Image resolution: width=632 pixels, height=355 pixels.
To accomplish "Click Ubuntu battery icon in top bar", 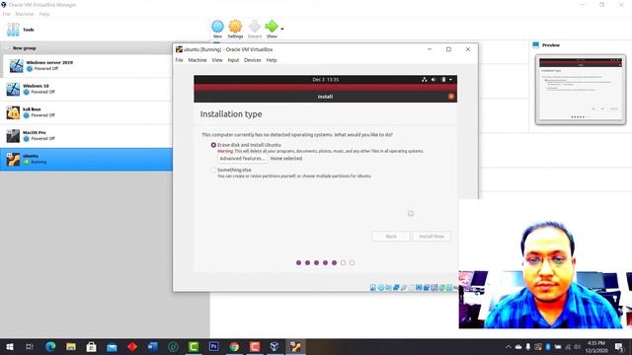I will click(443, 80).
